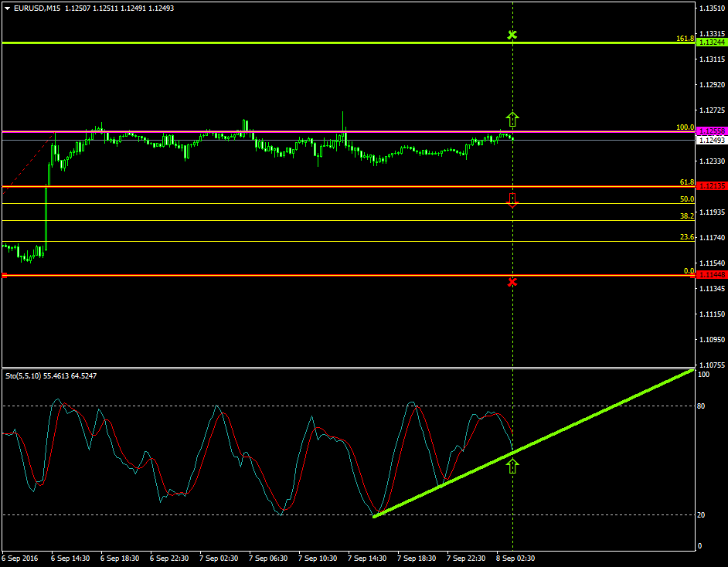Select the 161.8 Fibonacci level label
Image resolution: width=728 pixels, height=567 pixels.
click(x=685, y=38)
